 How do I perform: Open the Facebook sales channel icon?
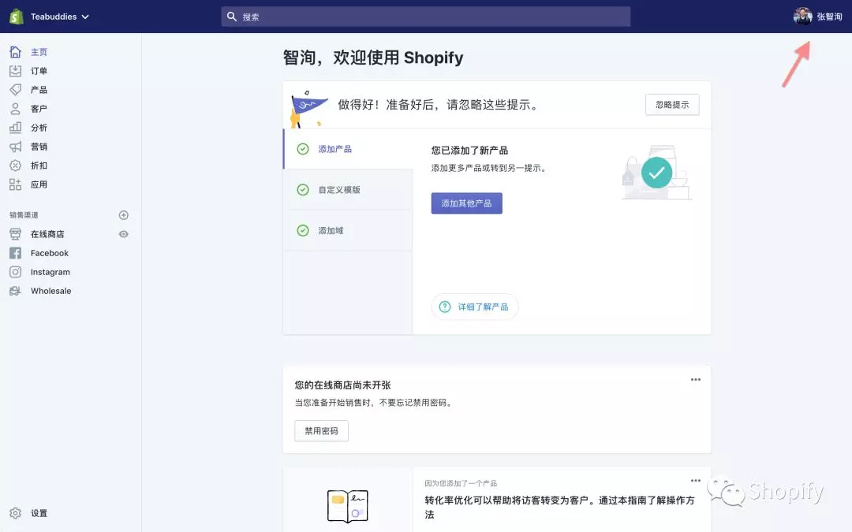(x=17, y=253)
